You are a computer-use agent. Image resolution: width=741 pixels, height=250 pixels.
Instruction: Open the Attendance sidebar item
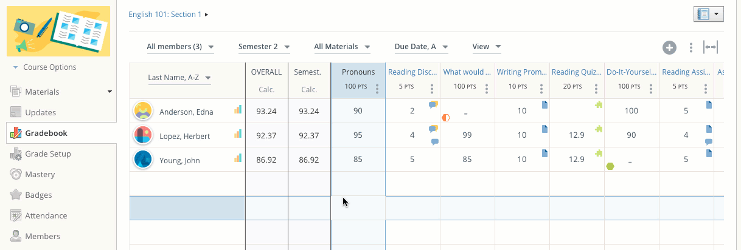point(46,216)
